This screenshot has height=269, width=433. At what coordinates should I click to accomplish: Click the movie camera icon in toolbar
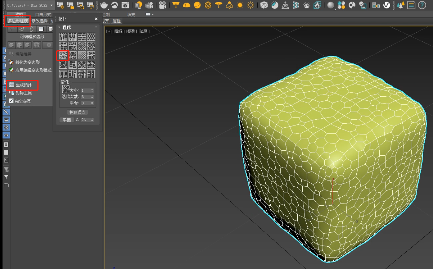pos(162,5)
